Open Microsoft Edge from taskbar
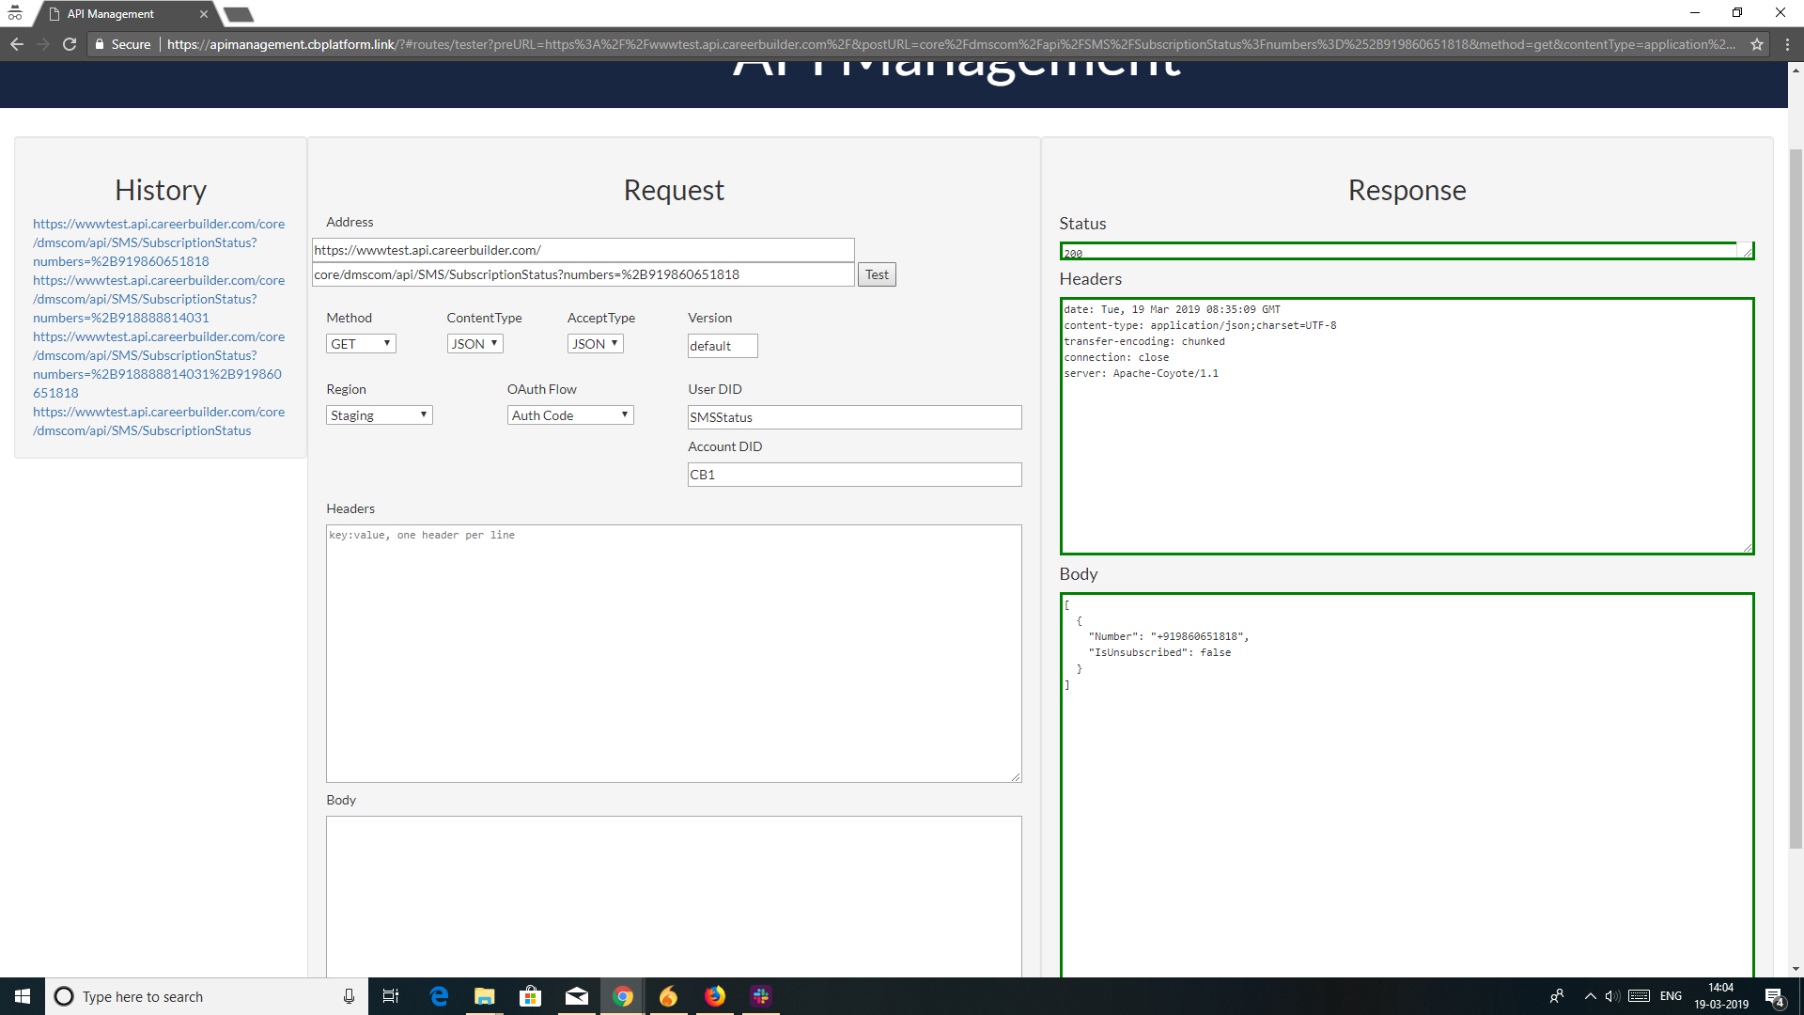1804x1015 pixels. pos(439,996)
